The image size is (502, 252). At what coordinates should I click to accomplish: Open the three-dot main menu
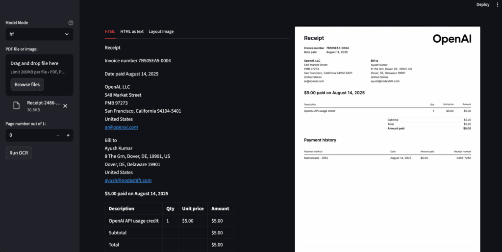[497, 4]
